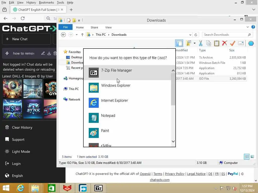
Task: Select Notepad in the open-with dialog
Action: click(127, 118)
